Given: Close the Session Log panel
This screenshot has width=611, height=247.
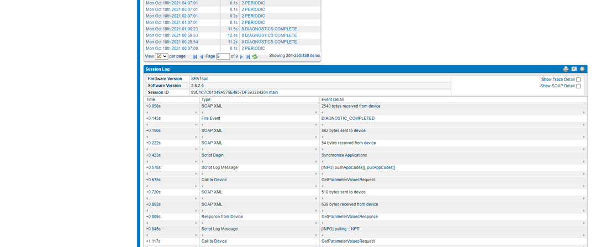Looking at the screenshot, I should [582, 69].
